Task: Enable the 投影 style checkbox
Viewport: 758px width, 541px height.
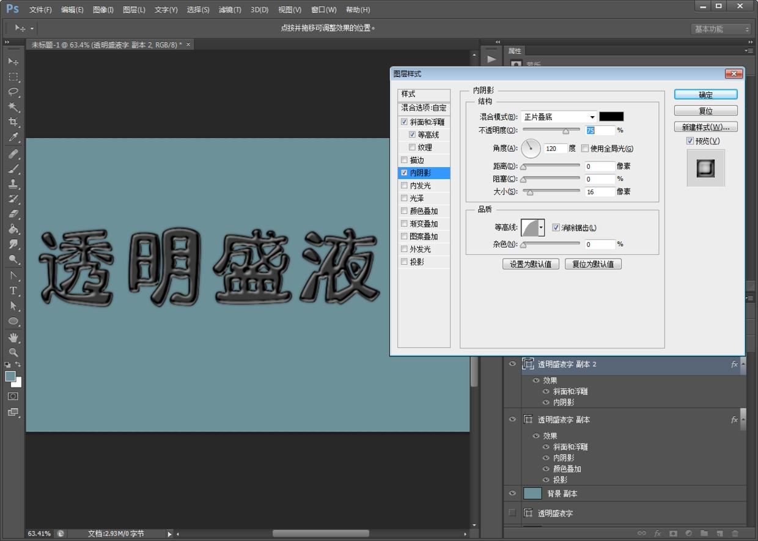Action: (404, 262)
